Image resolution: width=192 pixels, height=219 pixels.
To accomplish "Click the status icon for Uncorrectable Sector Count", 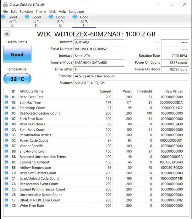I will [6, 195].
